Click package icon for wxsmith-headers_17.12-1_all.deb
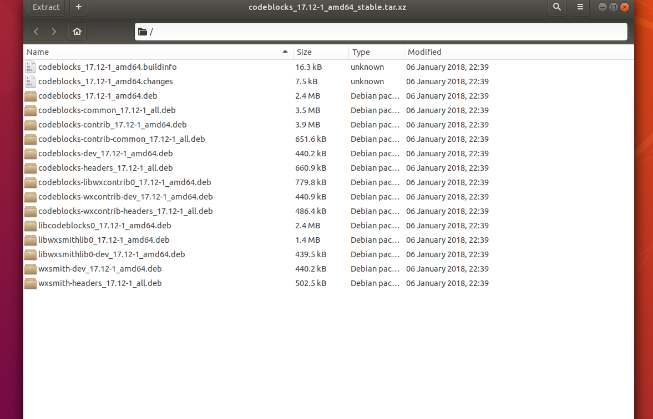The image size is (653, 419). tap(31, 283)
